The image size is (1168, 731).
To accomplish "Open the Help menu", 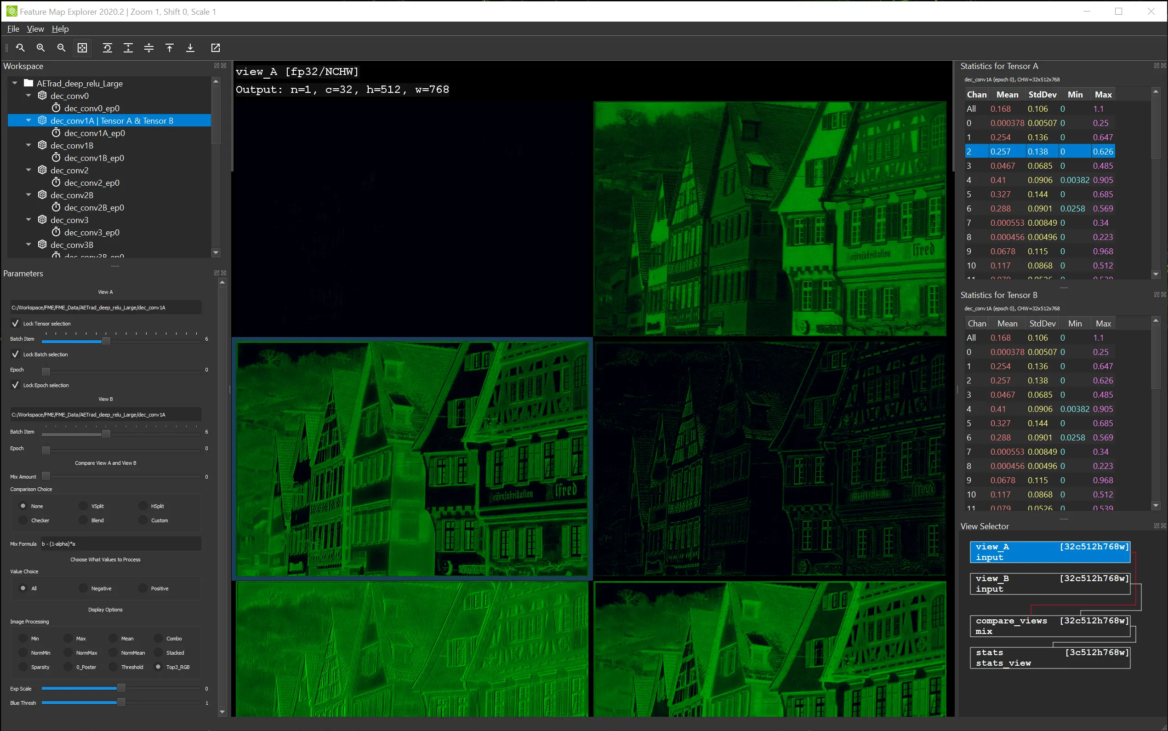I will click(60, 29).
